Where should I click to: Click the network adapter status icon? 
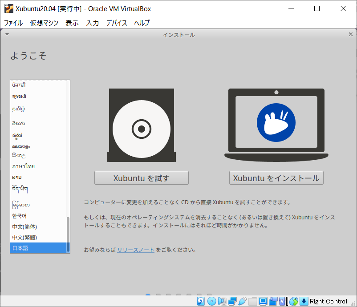tap(231, 301)
